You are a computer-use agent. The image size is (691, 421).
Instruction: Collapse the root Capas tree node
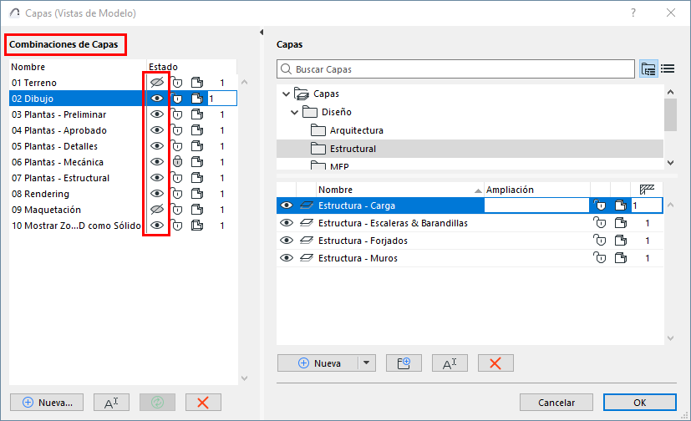click(x=287, y=94)
